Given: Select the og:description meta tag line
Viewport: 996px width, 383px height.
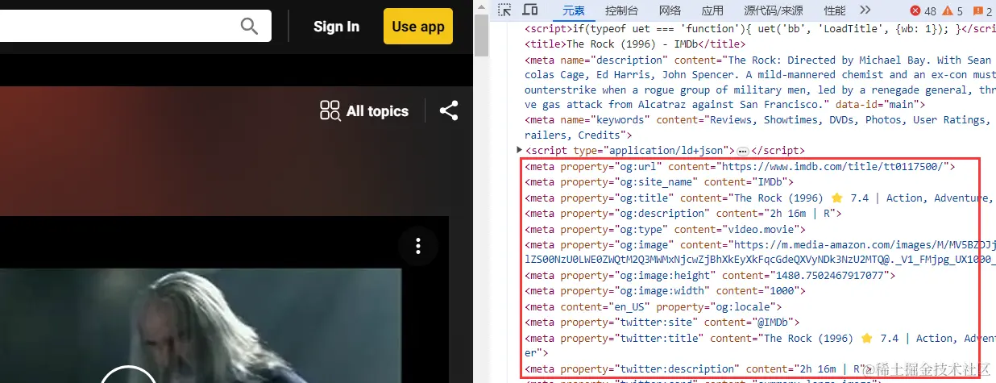Looking at the screenshot, I should 683,214.
